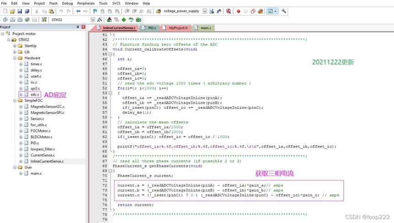
Task: Collapse the SimpleFOC folder
Action: pyautogui.click(x=15, y=101)
